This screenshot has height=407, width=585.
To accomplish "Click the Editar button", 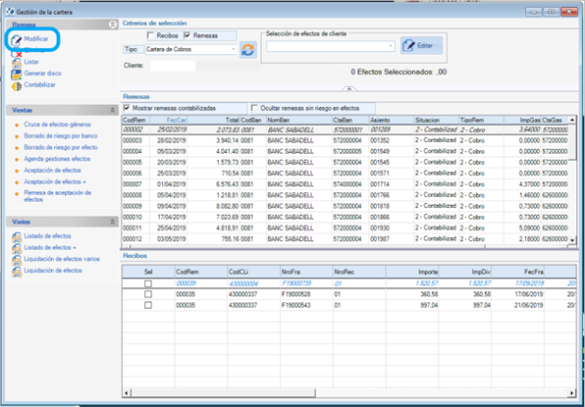I will point(422,45).
